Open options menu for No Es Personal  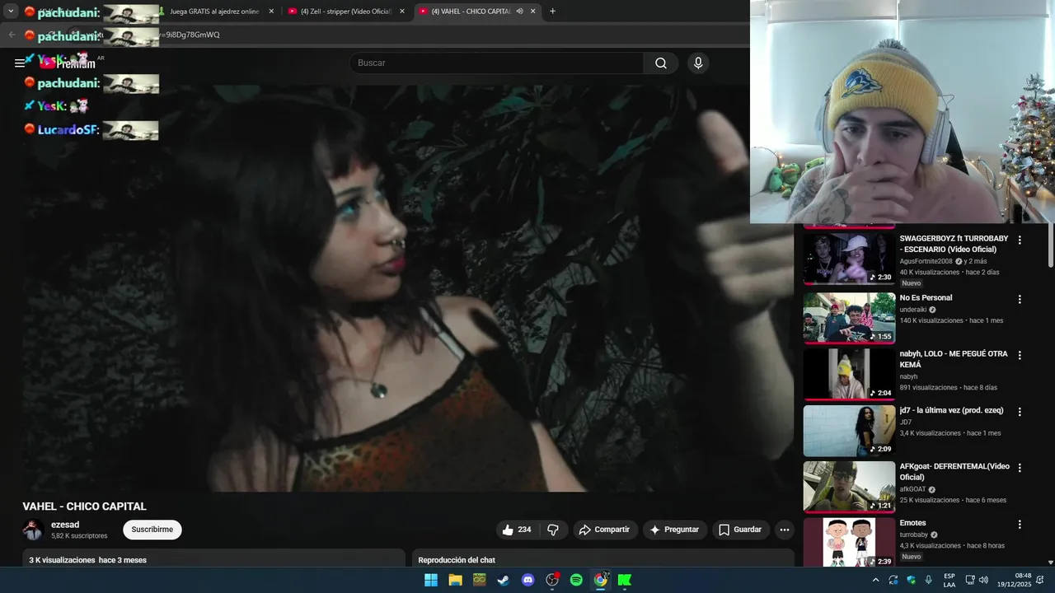pyautogui.click(x=1020, y=300)
